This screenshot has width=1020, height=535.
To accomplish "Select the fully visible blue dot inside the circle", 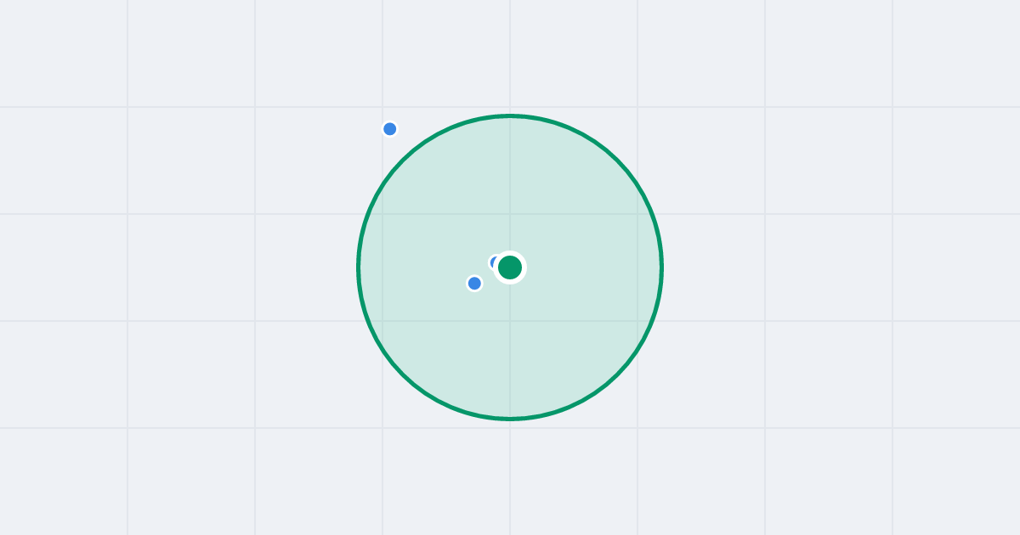I will tap(474, 283).
